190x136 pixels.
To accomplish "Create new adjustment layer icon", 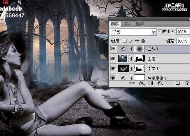I will [x=160, y=83].
